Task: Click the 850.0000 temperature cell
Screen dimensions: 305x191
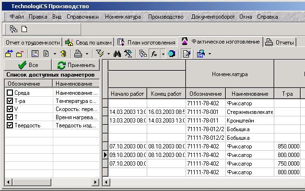Action: click(287, 146)
